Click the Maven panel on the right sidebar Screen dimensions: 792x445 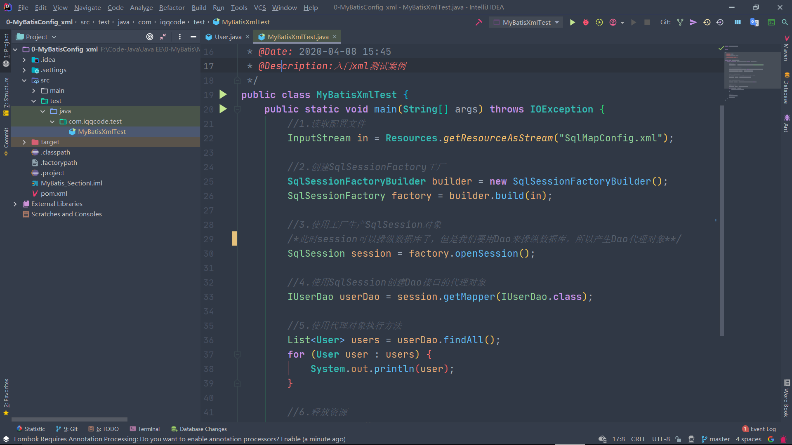(x=785, y=52)
